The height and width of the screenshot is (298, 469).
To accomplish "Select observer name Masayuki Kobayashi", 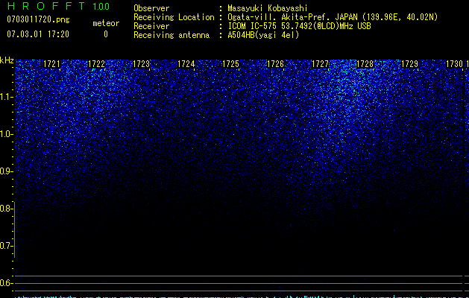I will (x=268, y=8).
